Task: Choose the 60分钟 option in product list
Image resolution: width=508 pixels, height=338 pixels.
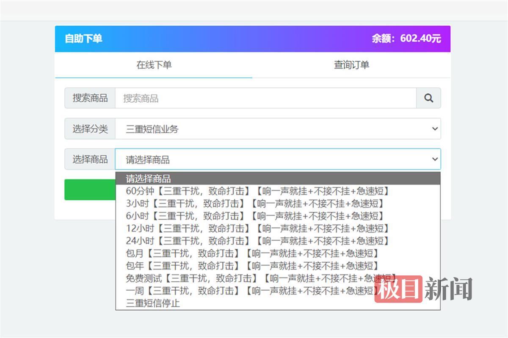Action: tap(257, 191)
